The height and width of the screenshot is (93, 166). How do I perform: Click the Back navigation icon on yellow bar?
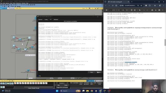[x=86, y=8]
